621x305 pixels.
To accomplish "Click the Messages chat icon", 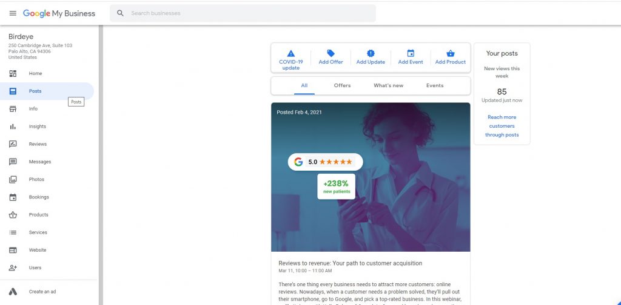I will click(13, 162).
